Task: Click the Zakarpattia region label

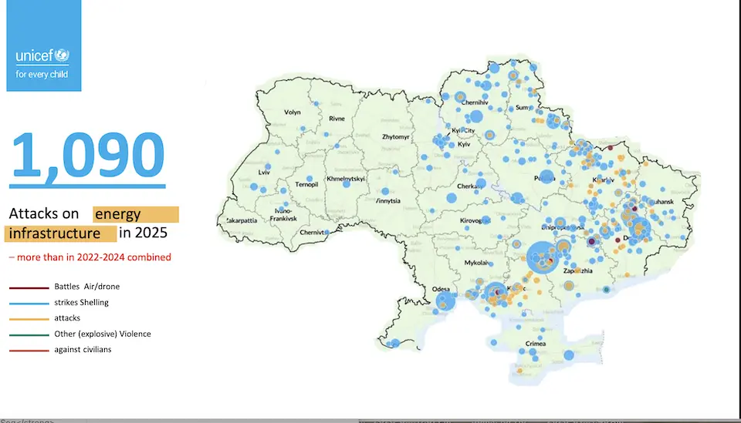Action: 242,220
